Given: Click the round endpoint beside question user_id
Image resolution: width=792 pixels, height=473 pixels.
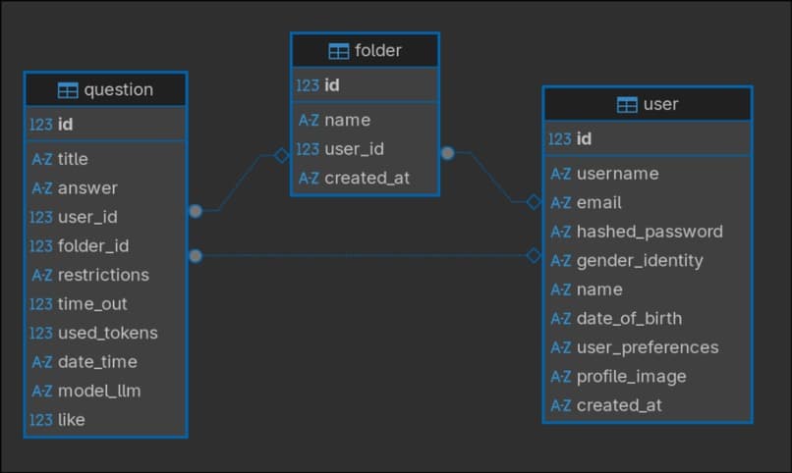Looking at the screenshot, I should [196, 211].
